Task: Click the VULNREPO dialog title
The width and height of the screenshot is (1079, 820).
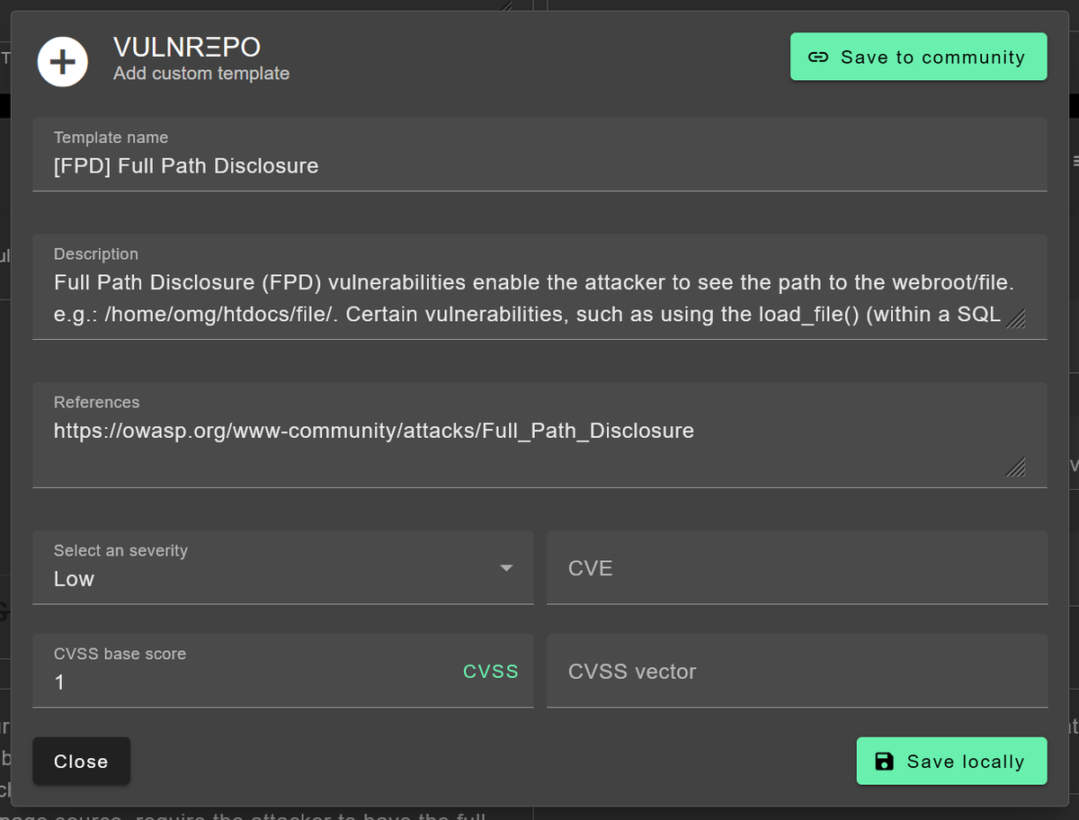Action: coord(187,47)
